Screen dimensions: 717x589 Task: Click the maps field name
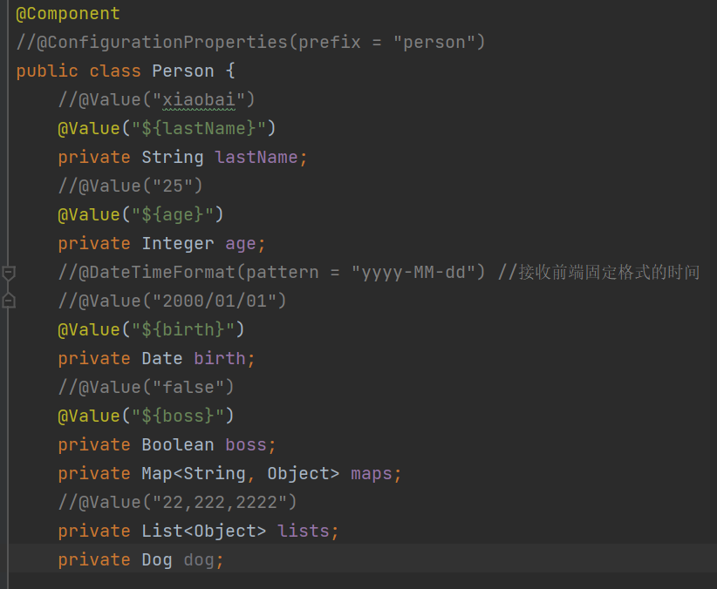372,474
